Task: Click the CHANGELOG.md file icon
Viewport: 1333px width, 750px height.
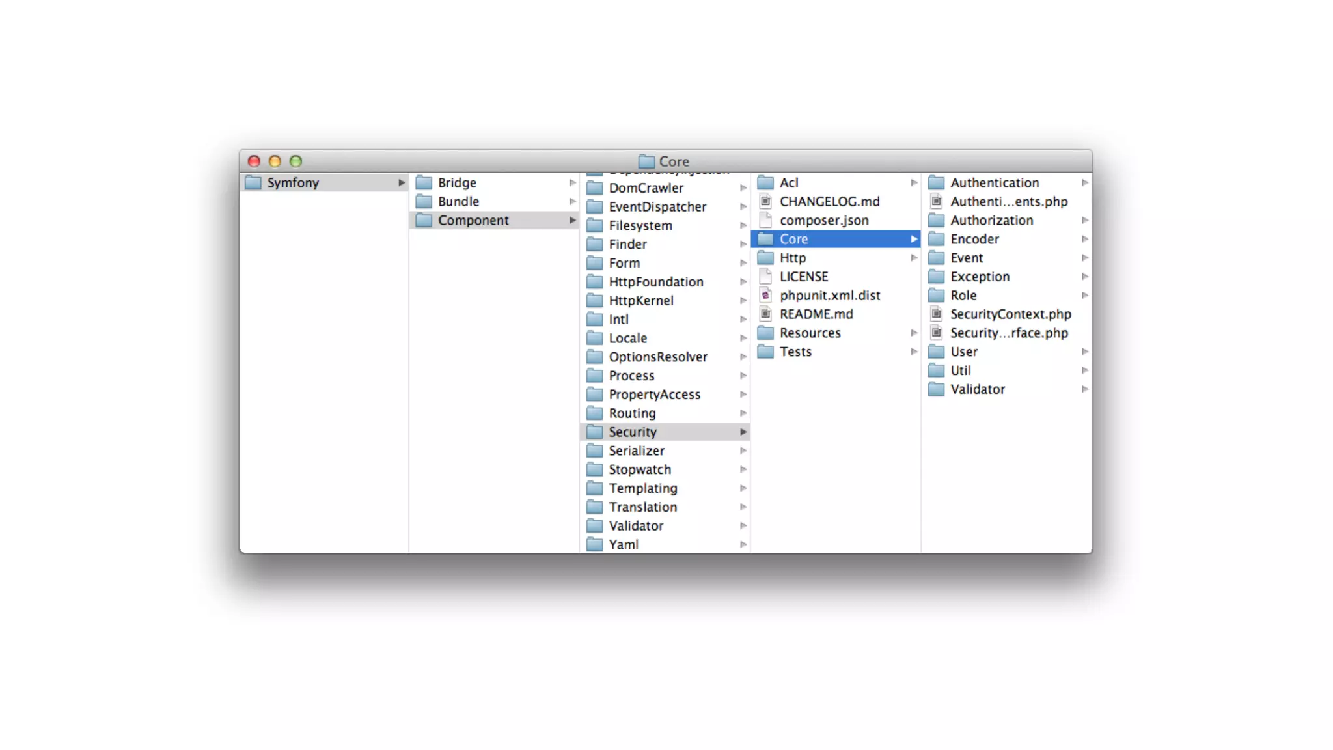Action: click(x=765, y=201)
